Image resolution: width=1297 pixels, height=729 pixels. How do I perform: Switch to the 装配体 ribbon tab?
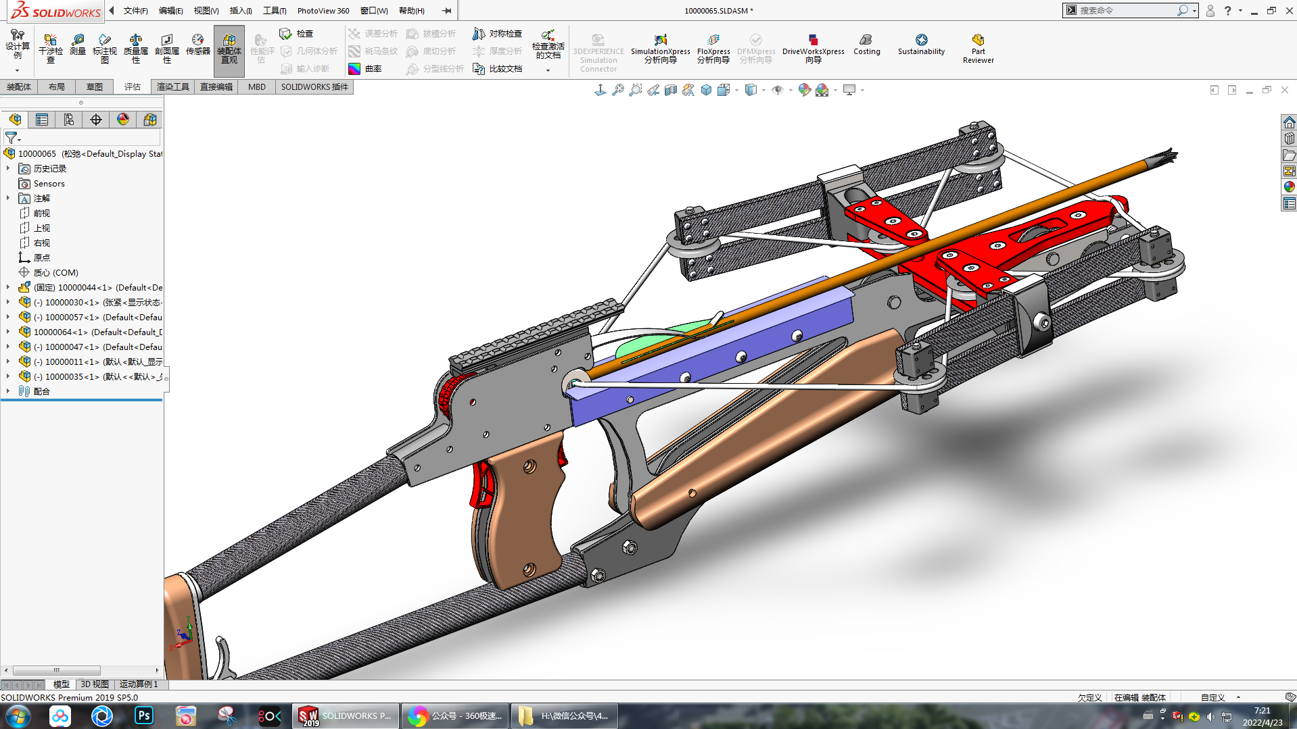19,87
